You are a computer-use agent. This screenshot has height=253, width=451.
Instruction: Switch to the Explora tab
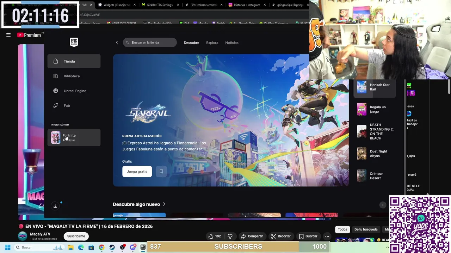coord(212,43)
